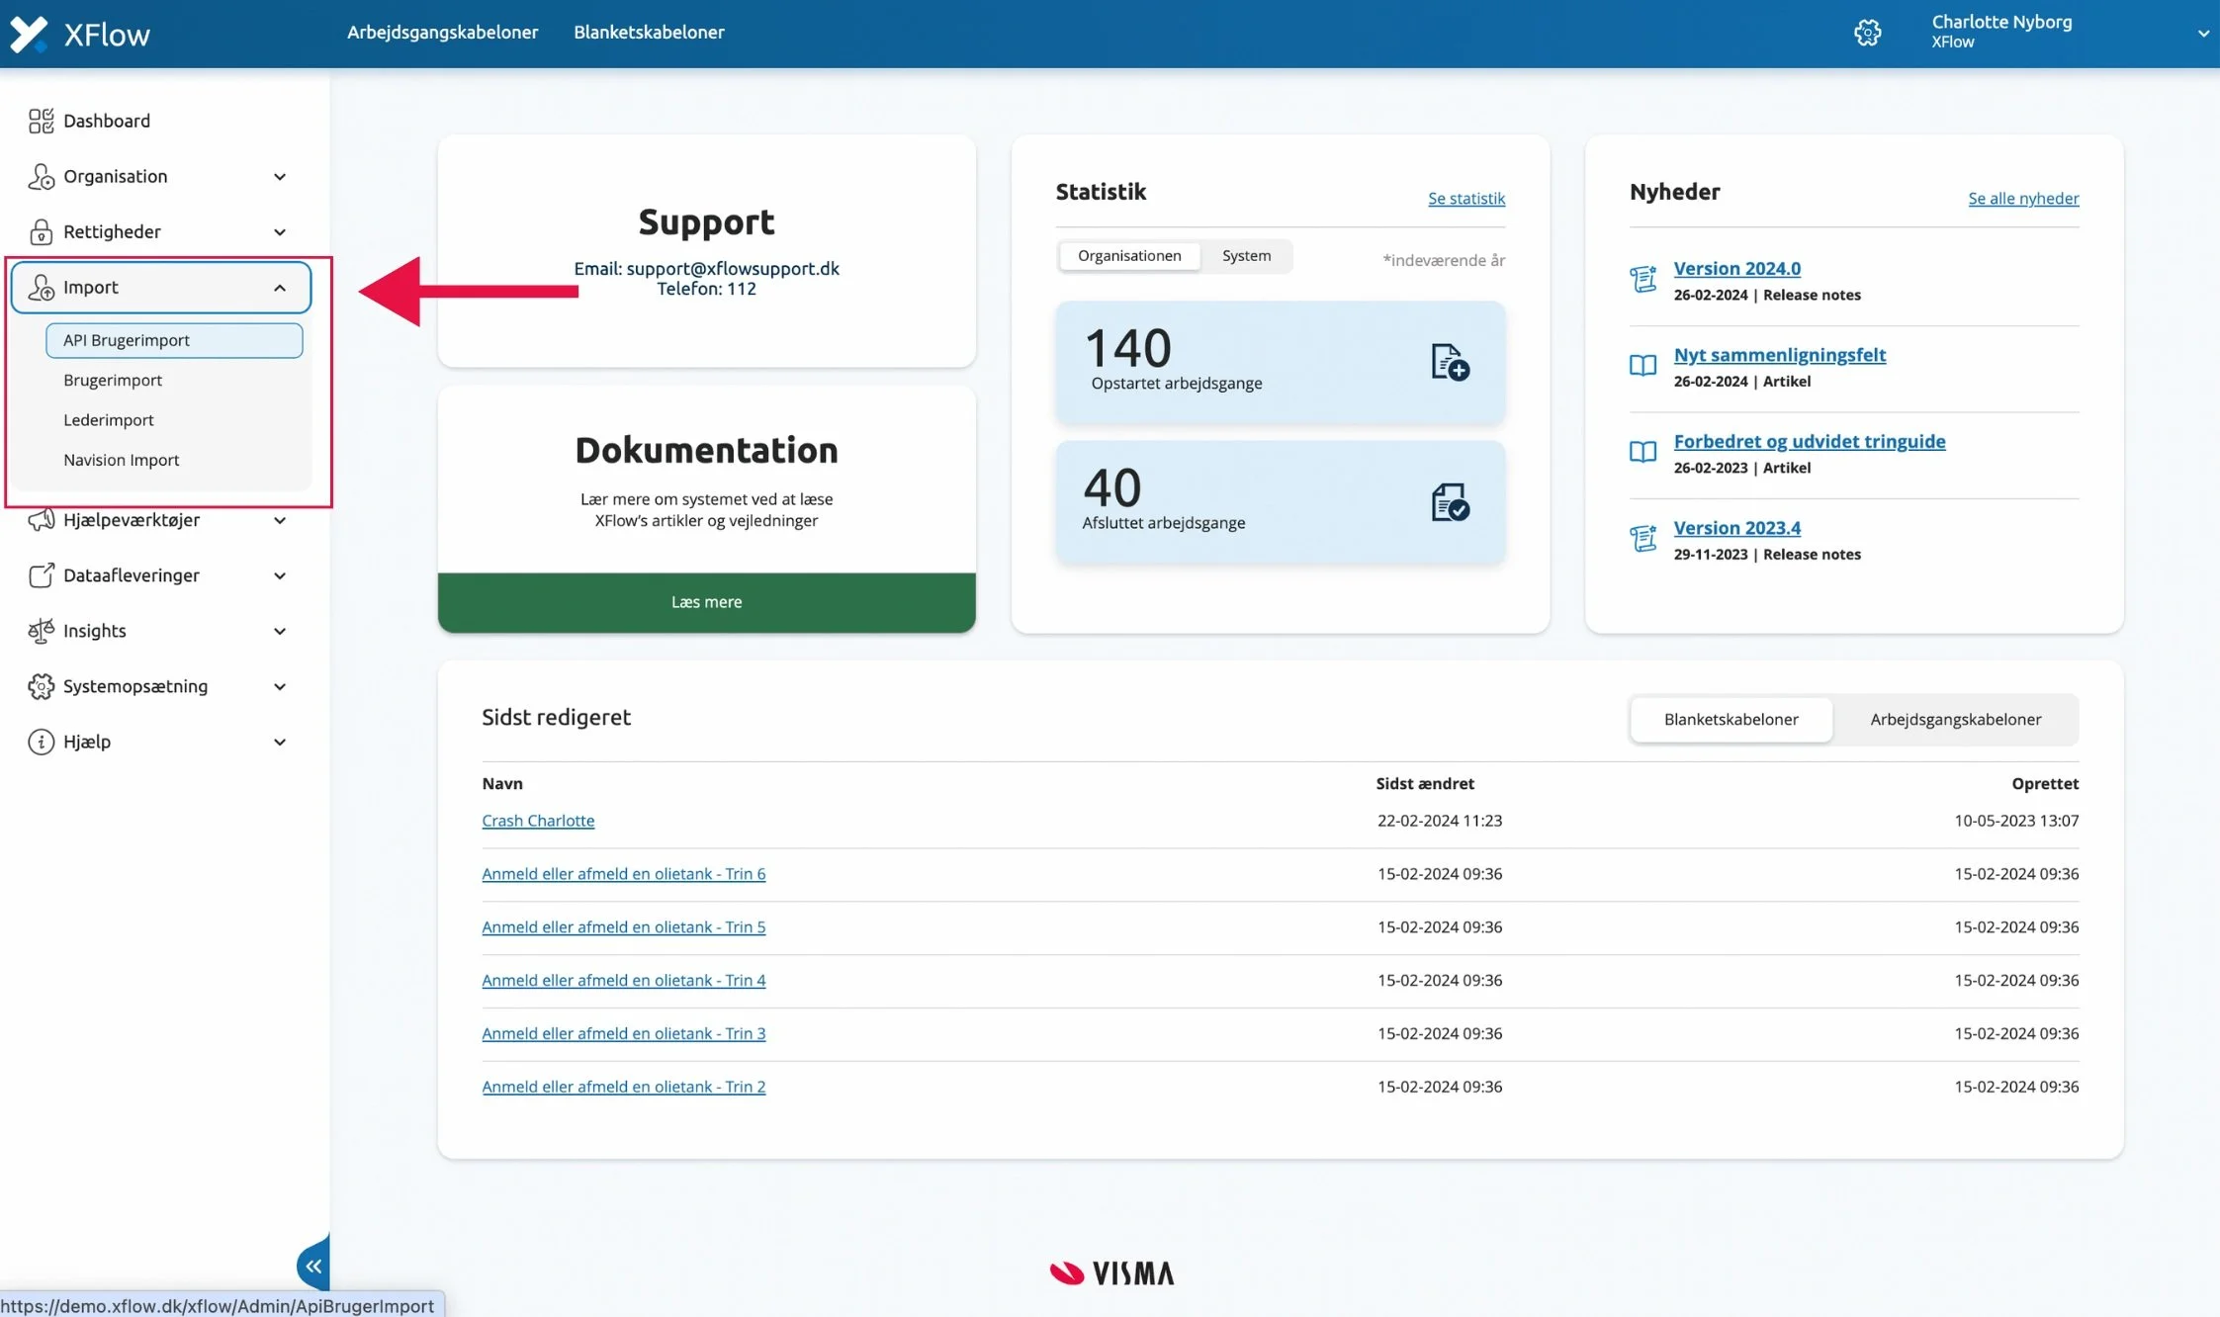Open the Version 2024.0 release notes link

click(1736, 267)
